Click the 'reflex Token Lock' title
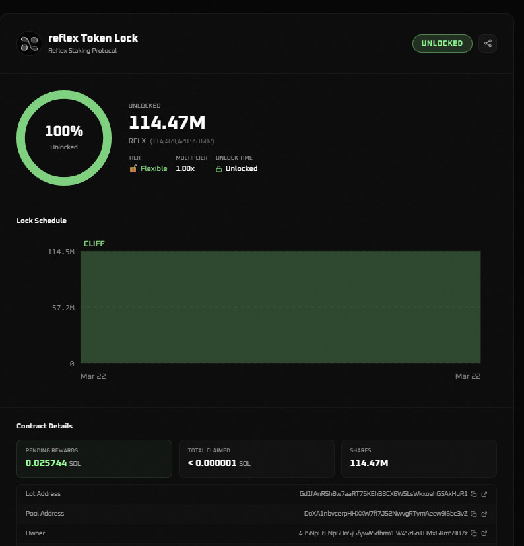524x546 pixels. (x=93, y=38)
